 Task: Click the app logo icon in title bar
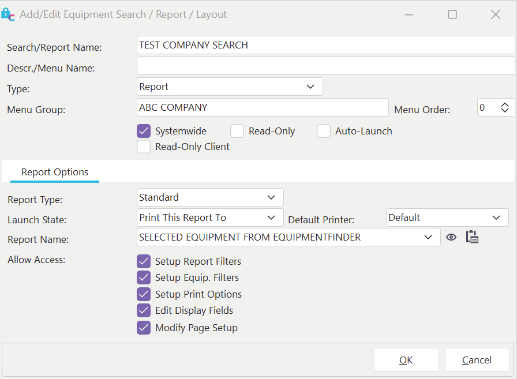pos(8,14)
